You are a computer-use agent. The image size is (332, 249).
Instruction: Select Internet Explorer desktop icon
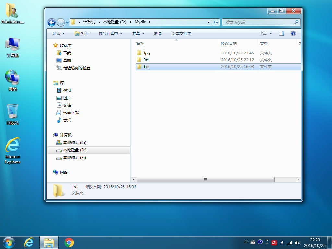point(13,151)
